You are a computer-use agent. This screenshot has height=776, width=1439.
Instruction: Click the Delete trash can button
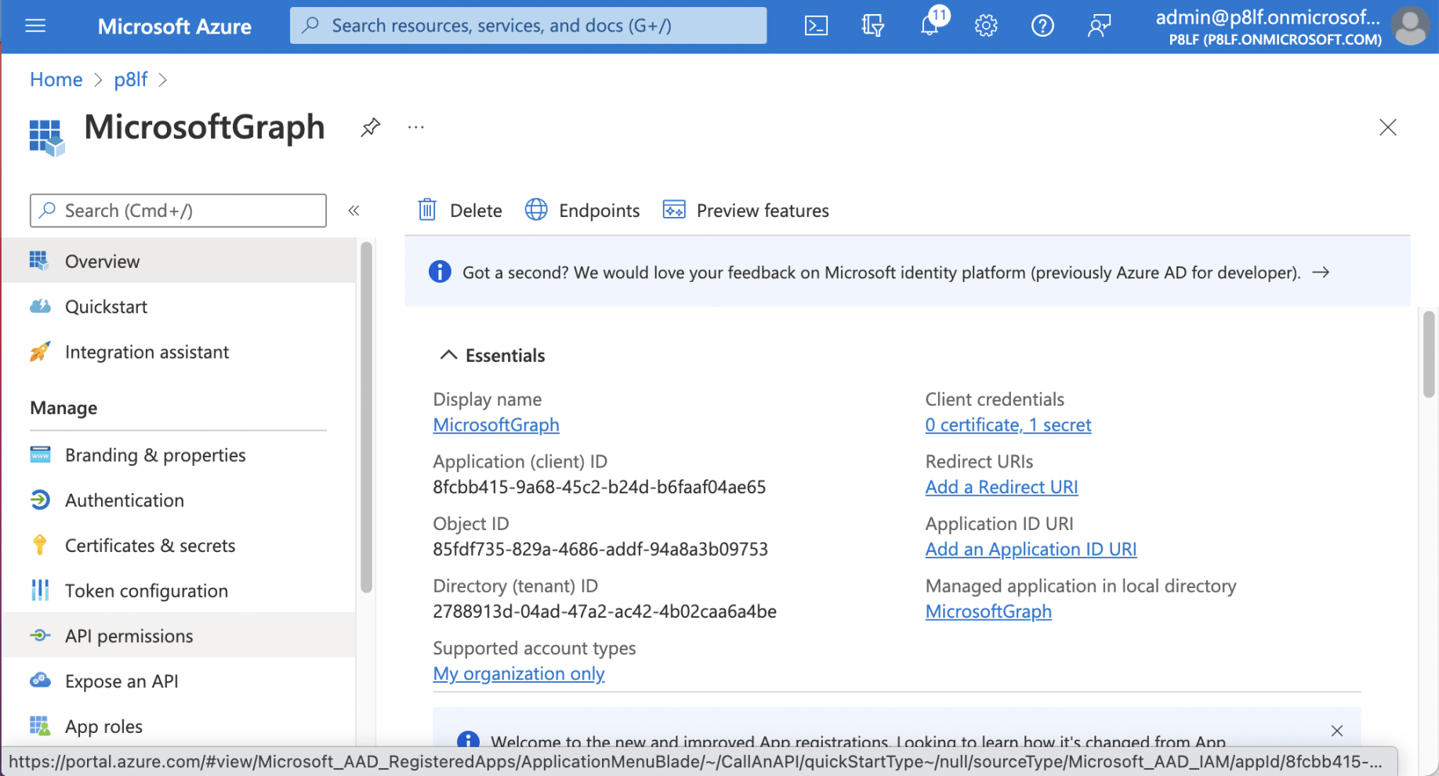460,210
